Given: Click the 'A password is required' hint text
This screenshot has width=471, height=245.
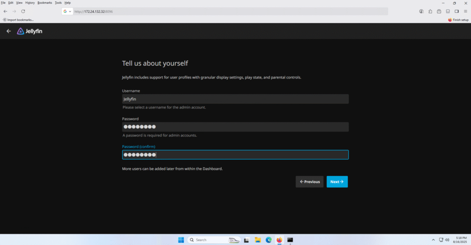Looking at the screenshot, I should click(160, 136).
